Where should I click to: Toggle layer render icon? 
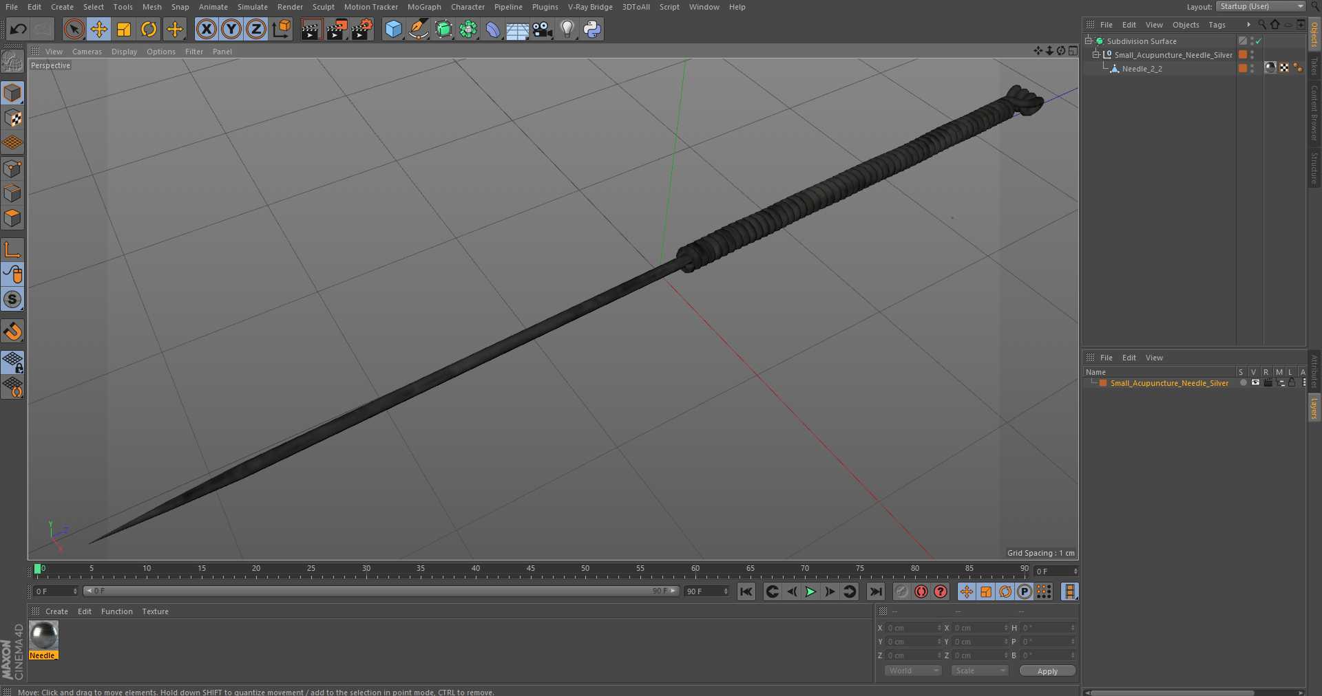[x=1268, y=383]
